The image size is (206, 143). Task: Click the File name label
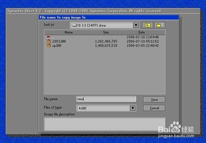click(51, 99)
